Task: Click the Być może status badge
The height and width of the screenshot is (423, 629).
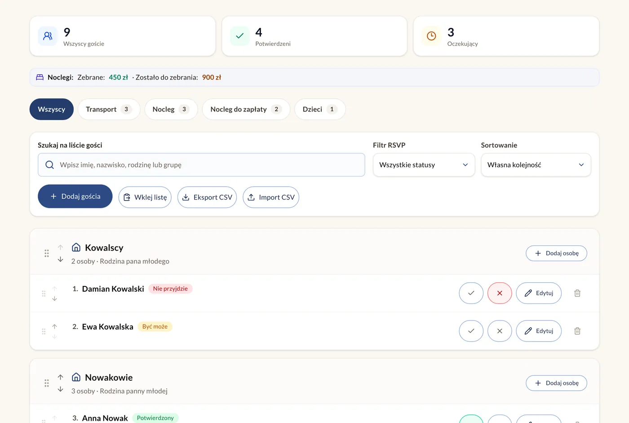Action: tap(155, 326)
